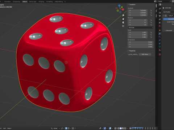The height and width of the screenshot is (130, 174).
Task: Toggle lock on Rotation Z
Action: coord(151,25)
